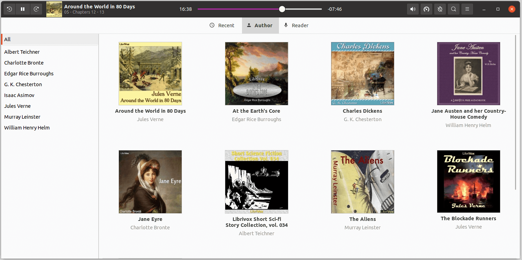Click author label Charlotte Bronte under Jane Eyre
The height and width of the screenshot is (260, 522).
click(150, 228)
